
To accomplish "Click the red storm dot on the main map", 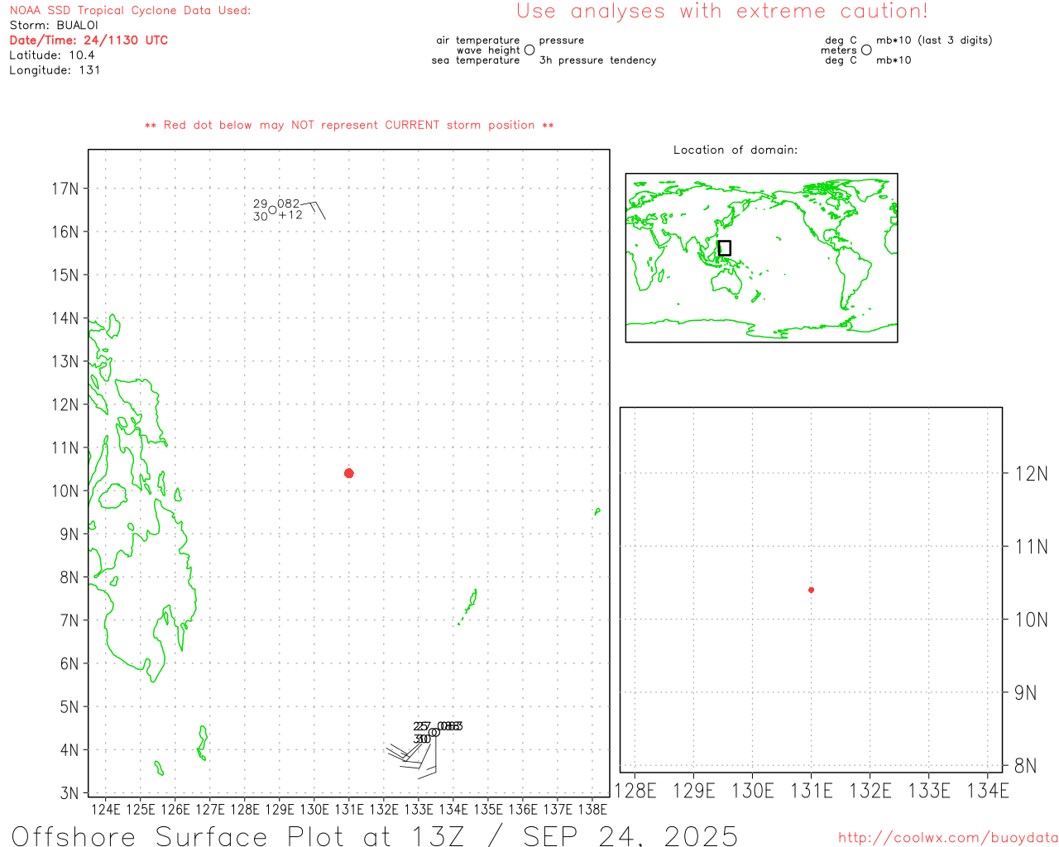I will (349, 473).
